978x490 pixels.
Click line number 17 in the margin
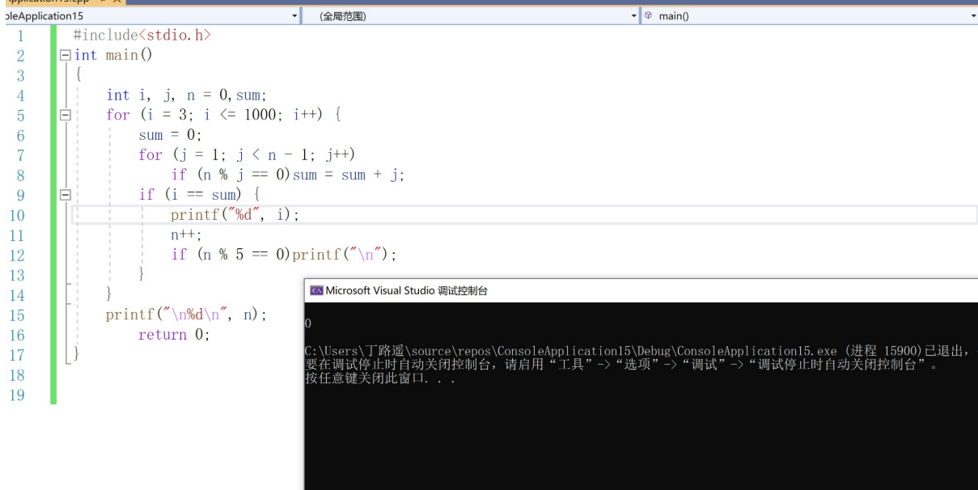point(16,355)
